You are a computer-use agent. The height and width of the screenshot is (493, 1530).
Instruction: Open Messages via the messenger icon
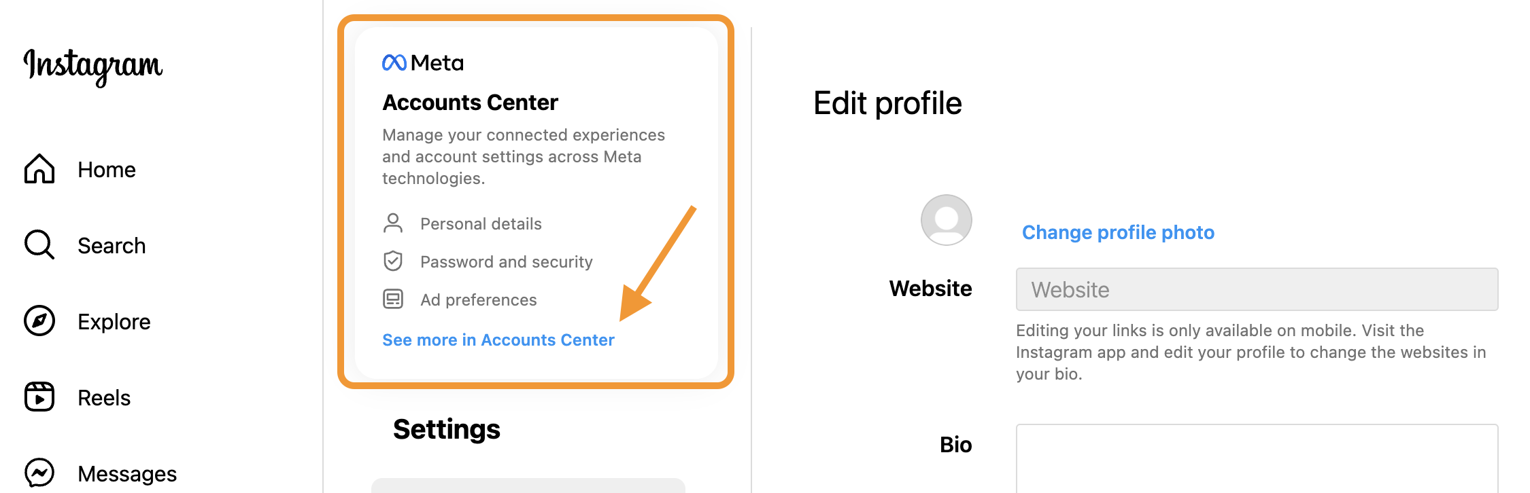pyautogui.click(x=39, y=473)
